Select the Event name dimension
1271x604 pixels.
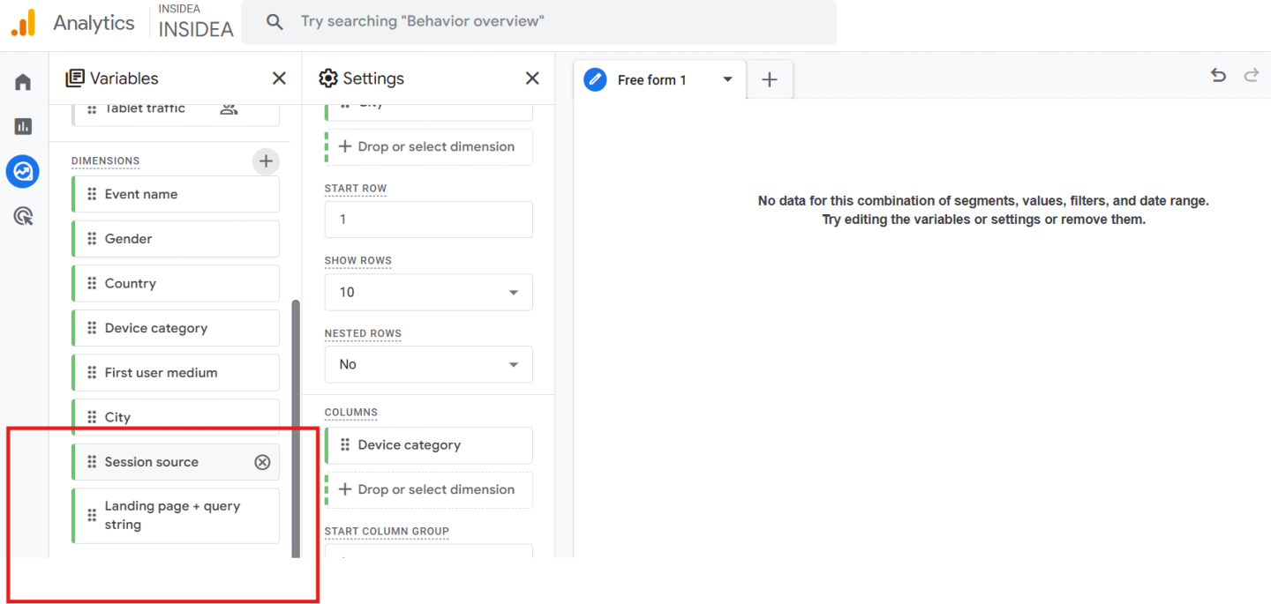(x=176, y=194)
